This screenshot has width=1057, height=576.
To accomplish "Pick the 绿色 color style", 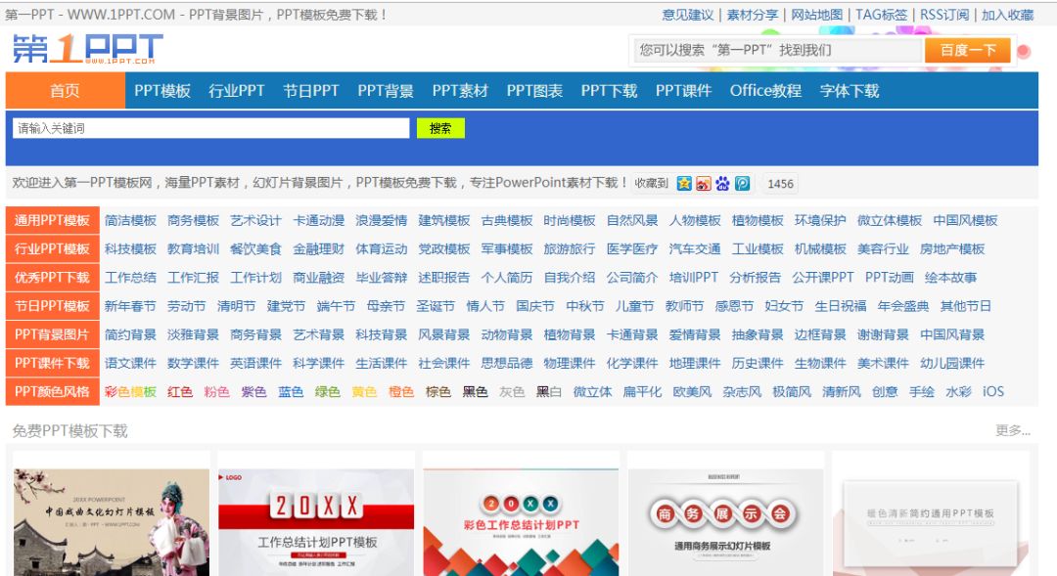I will [328, 391].
